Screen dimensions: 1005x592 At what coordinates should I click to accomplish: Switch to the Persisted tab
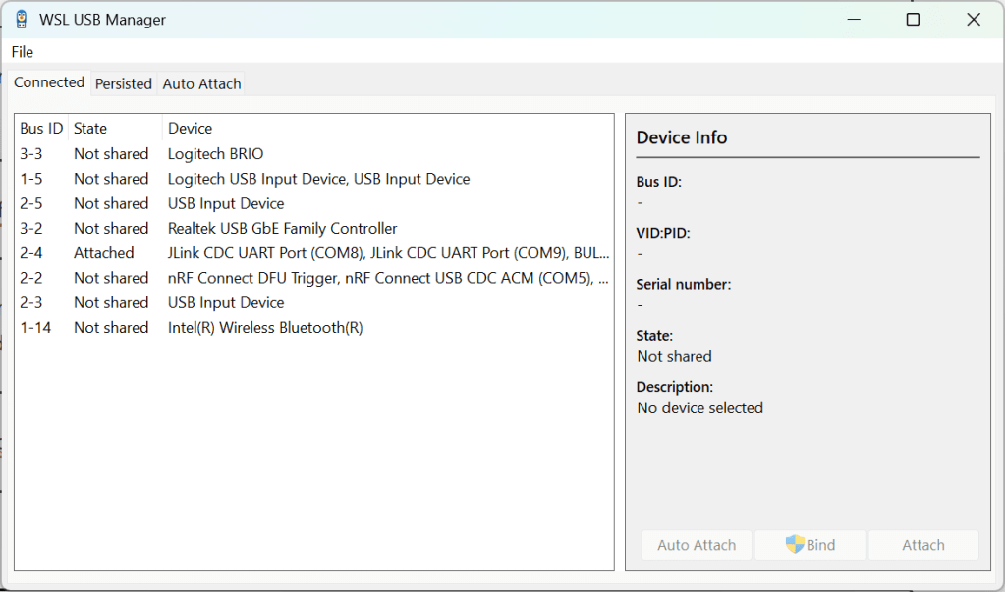123,84
